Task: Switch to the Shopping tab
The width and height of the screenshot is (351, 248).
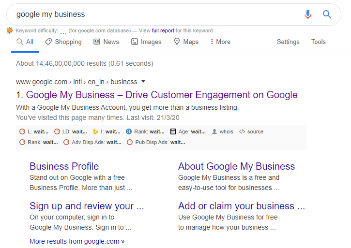Action: pyautogui.click(x=63, y=42)
